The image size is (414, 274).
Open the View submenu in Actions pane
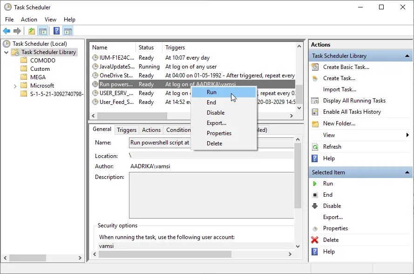[x=328, y=135]
